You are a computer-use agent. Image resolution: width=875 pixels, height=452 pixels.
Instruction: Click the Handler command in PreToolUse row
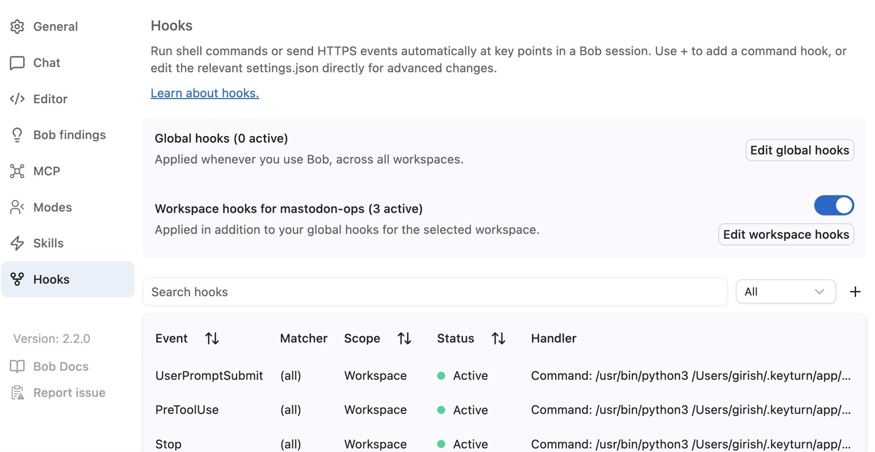click(691, 410)
